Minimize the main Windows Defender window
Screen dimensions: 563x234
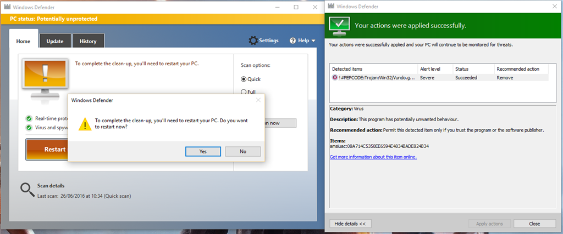(x=278, y=7)
